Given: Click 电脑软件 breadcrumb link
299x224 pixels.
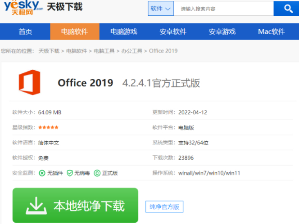Looking at the screenshot, I should click(x=77, y=51).
